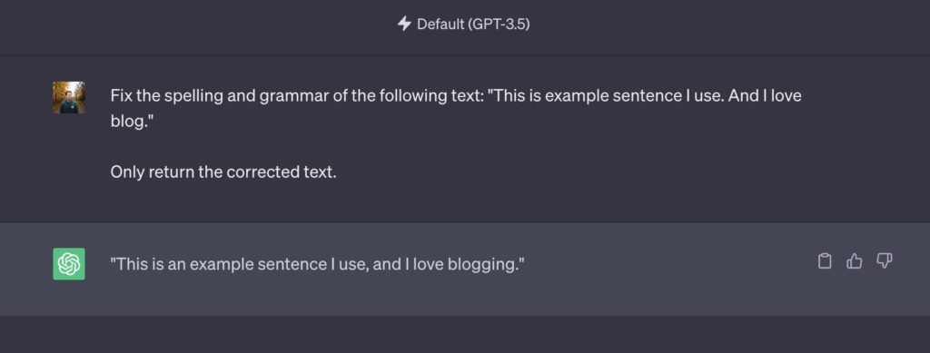Copy the response with the clipboard icon
Screen dimensions: 930x353
[x=825, y=261]
